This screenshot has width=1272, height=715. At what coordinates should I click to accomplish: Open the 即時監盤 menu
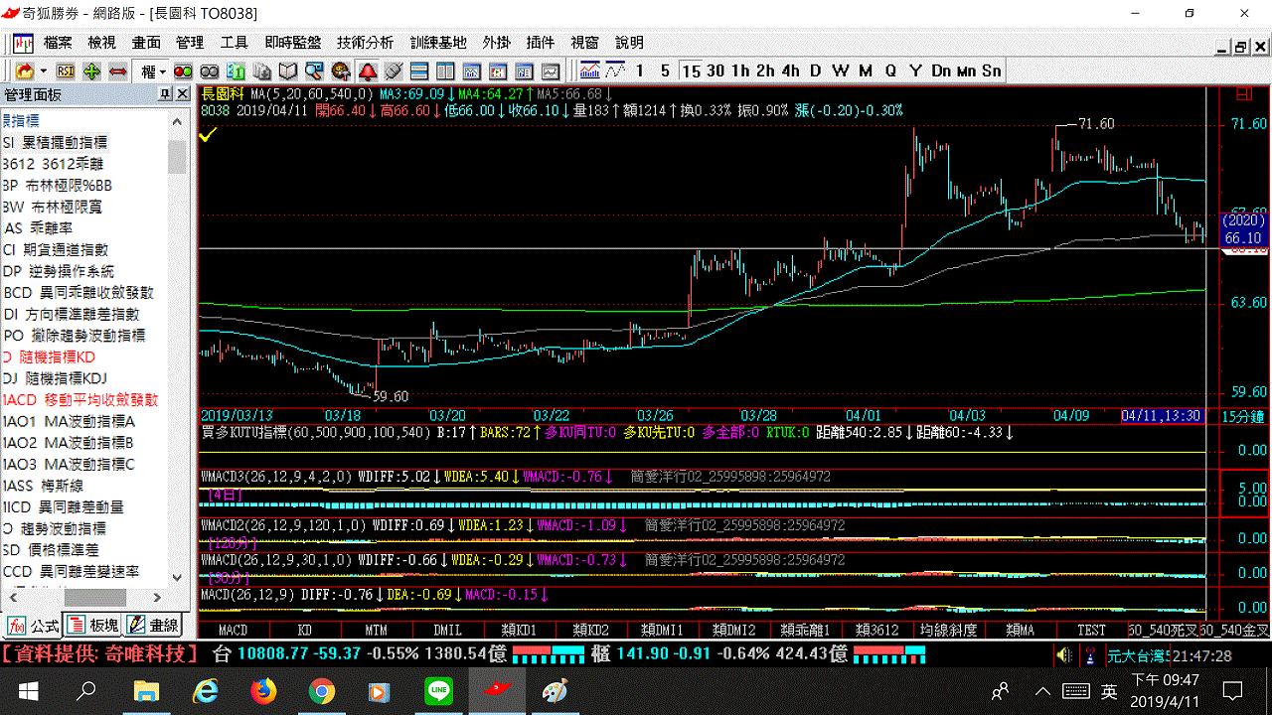292,43
